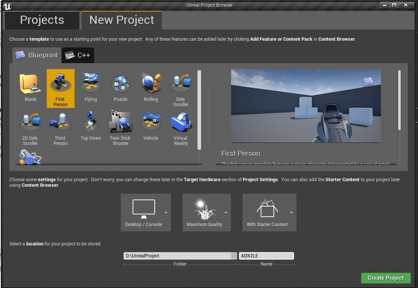418x288 pixels.
Task: Click the Desktop / Console monitor icon
Action: tap(144, 209)
